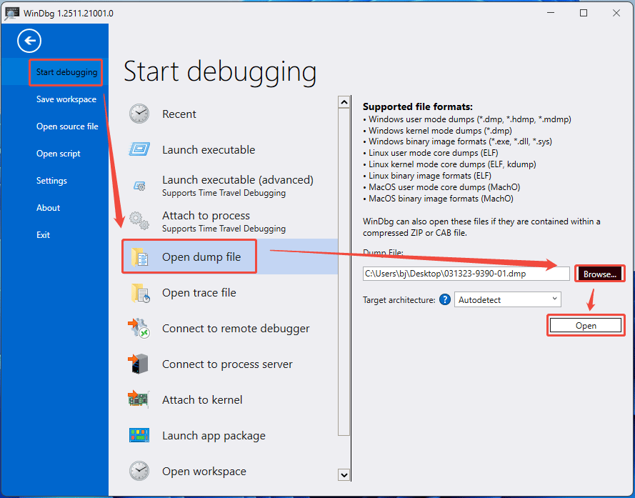Select Launch executable

[208, 149]
